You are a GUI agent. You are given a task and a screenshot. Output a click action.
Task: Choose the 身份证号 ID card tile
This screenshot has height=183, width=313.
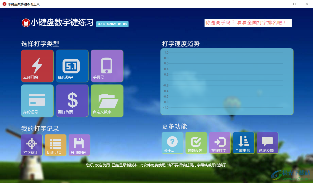(37, 101)
